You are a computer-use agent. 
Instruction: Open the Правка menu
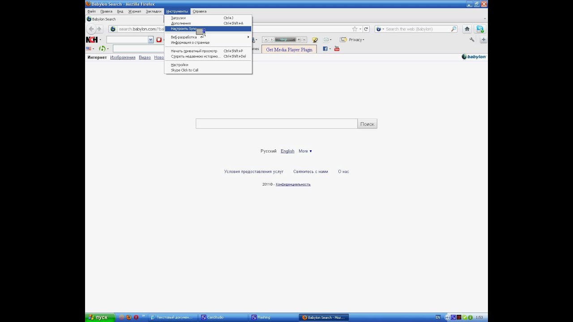coord(106,11)
